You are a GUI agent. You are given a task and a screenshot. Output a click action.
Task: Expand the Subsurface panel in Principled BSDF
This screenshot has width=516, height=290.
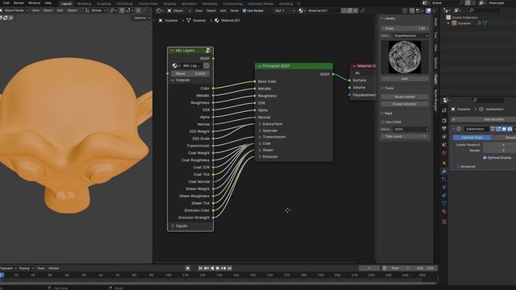tap(260, 124)
